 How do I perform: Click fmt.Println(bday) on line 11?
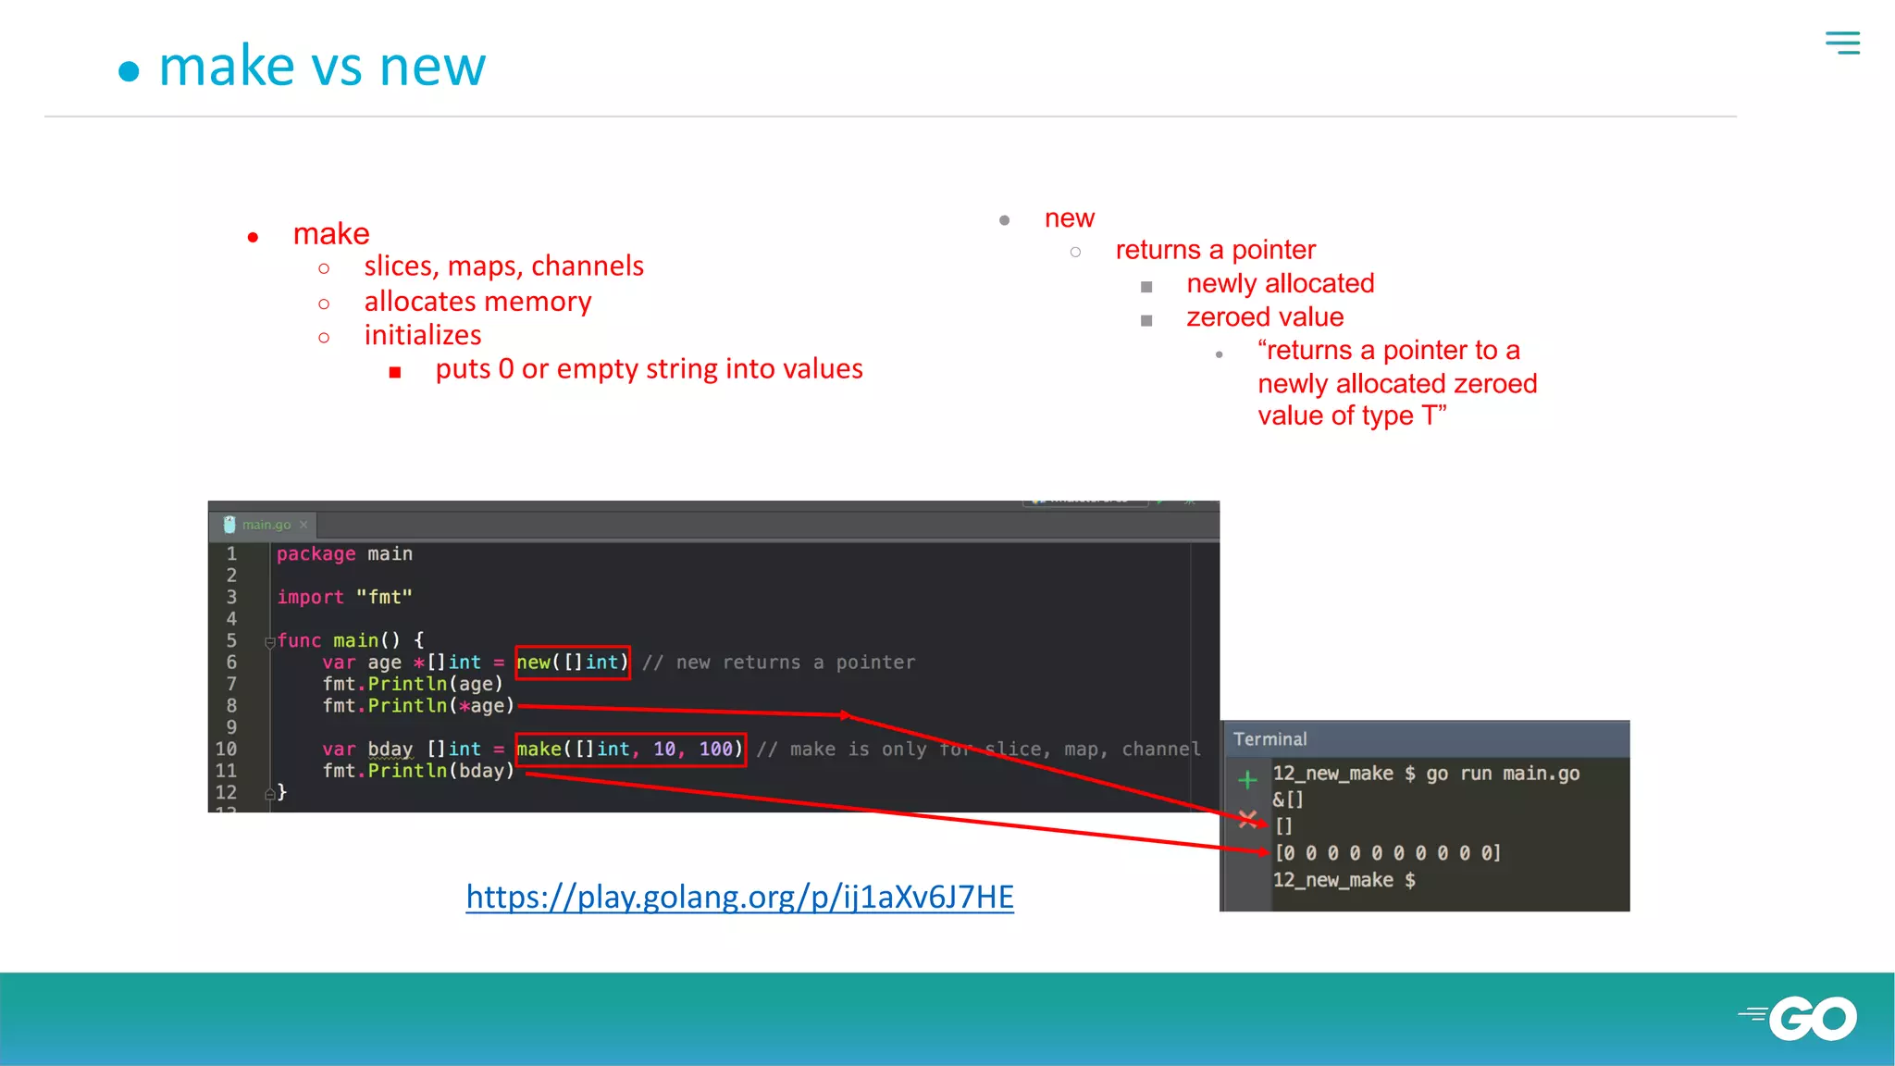(x=418, y=771)
